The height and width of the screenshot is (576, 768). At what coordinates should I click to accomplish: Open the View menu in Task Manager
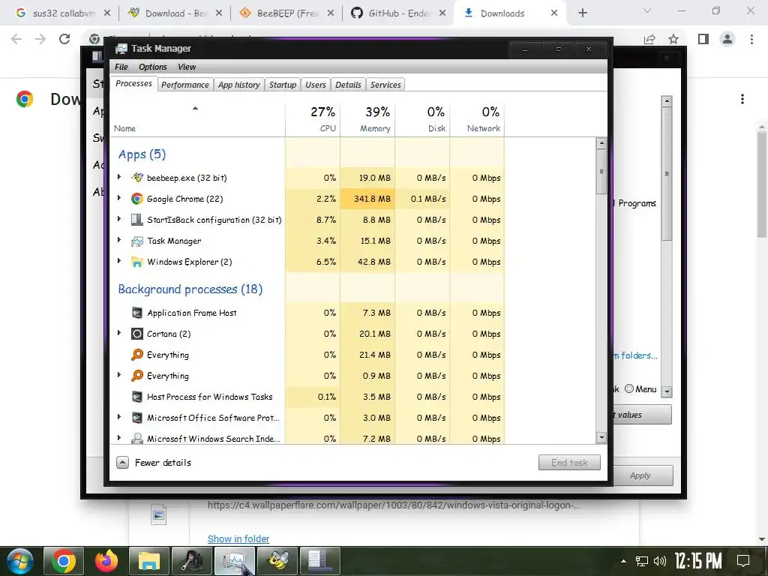(187, 67)
